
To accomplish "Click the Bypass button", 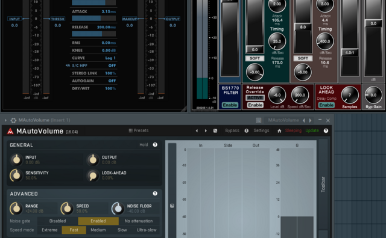I will coord(232,130).
